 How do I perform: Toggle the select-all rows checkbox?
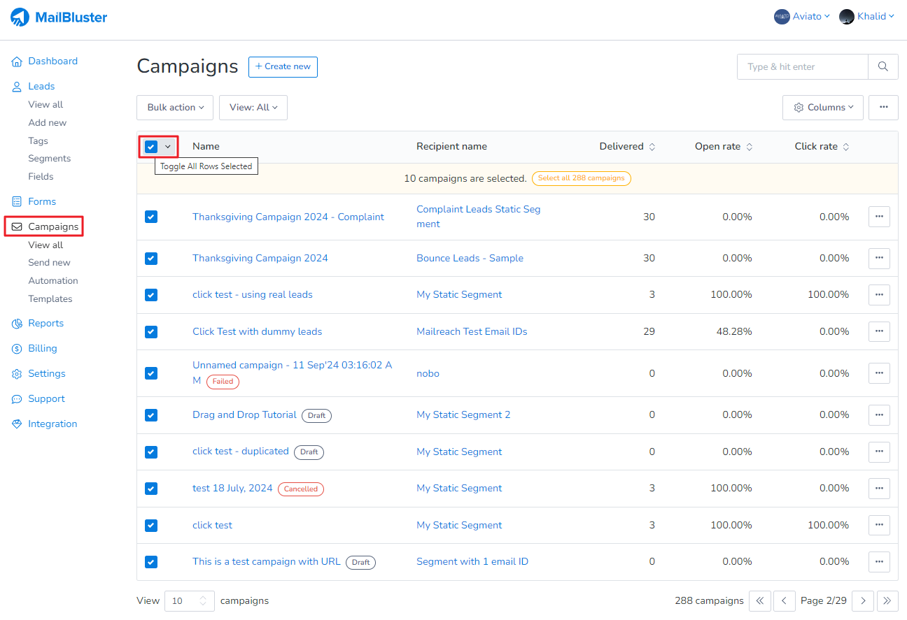[151, 147]
